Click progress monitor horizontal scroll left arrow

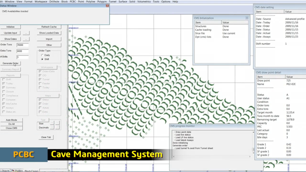pos(174,156)
